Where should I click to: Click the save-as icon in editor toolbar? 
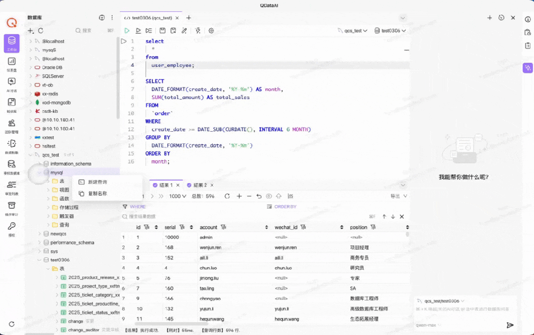tap(173, 31)
